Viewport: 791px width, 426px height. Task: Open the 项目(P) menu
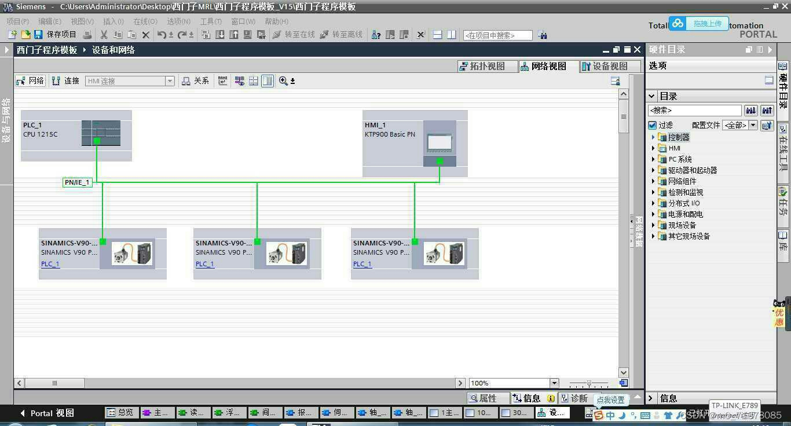coord(17,21)
